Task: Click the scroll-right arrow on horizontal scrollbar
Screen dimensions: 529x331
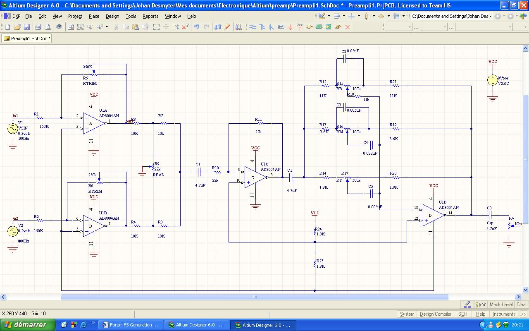Action: 519,297
